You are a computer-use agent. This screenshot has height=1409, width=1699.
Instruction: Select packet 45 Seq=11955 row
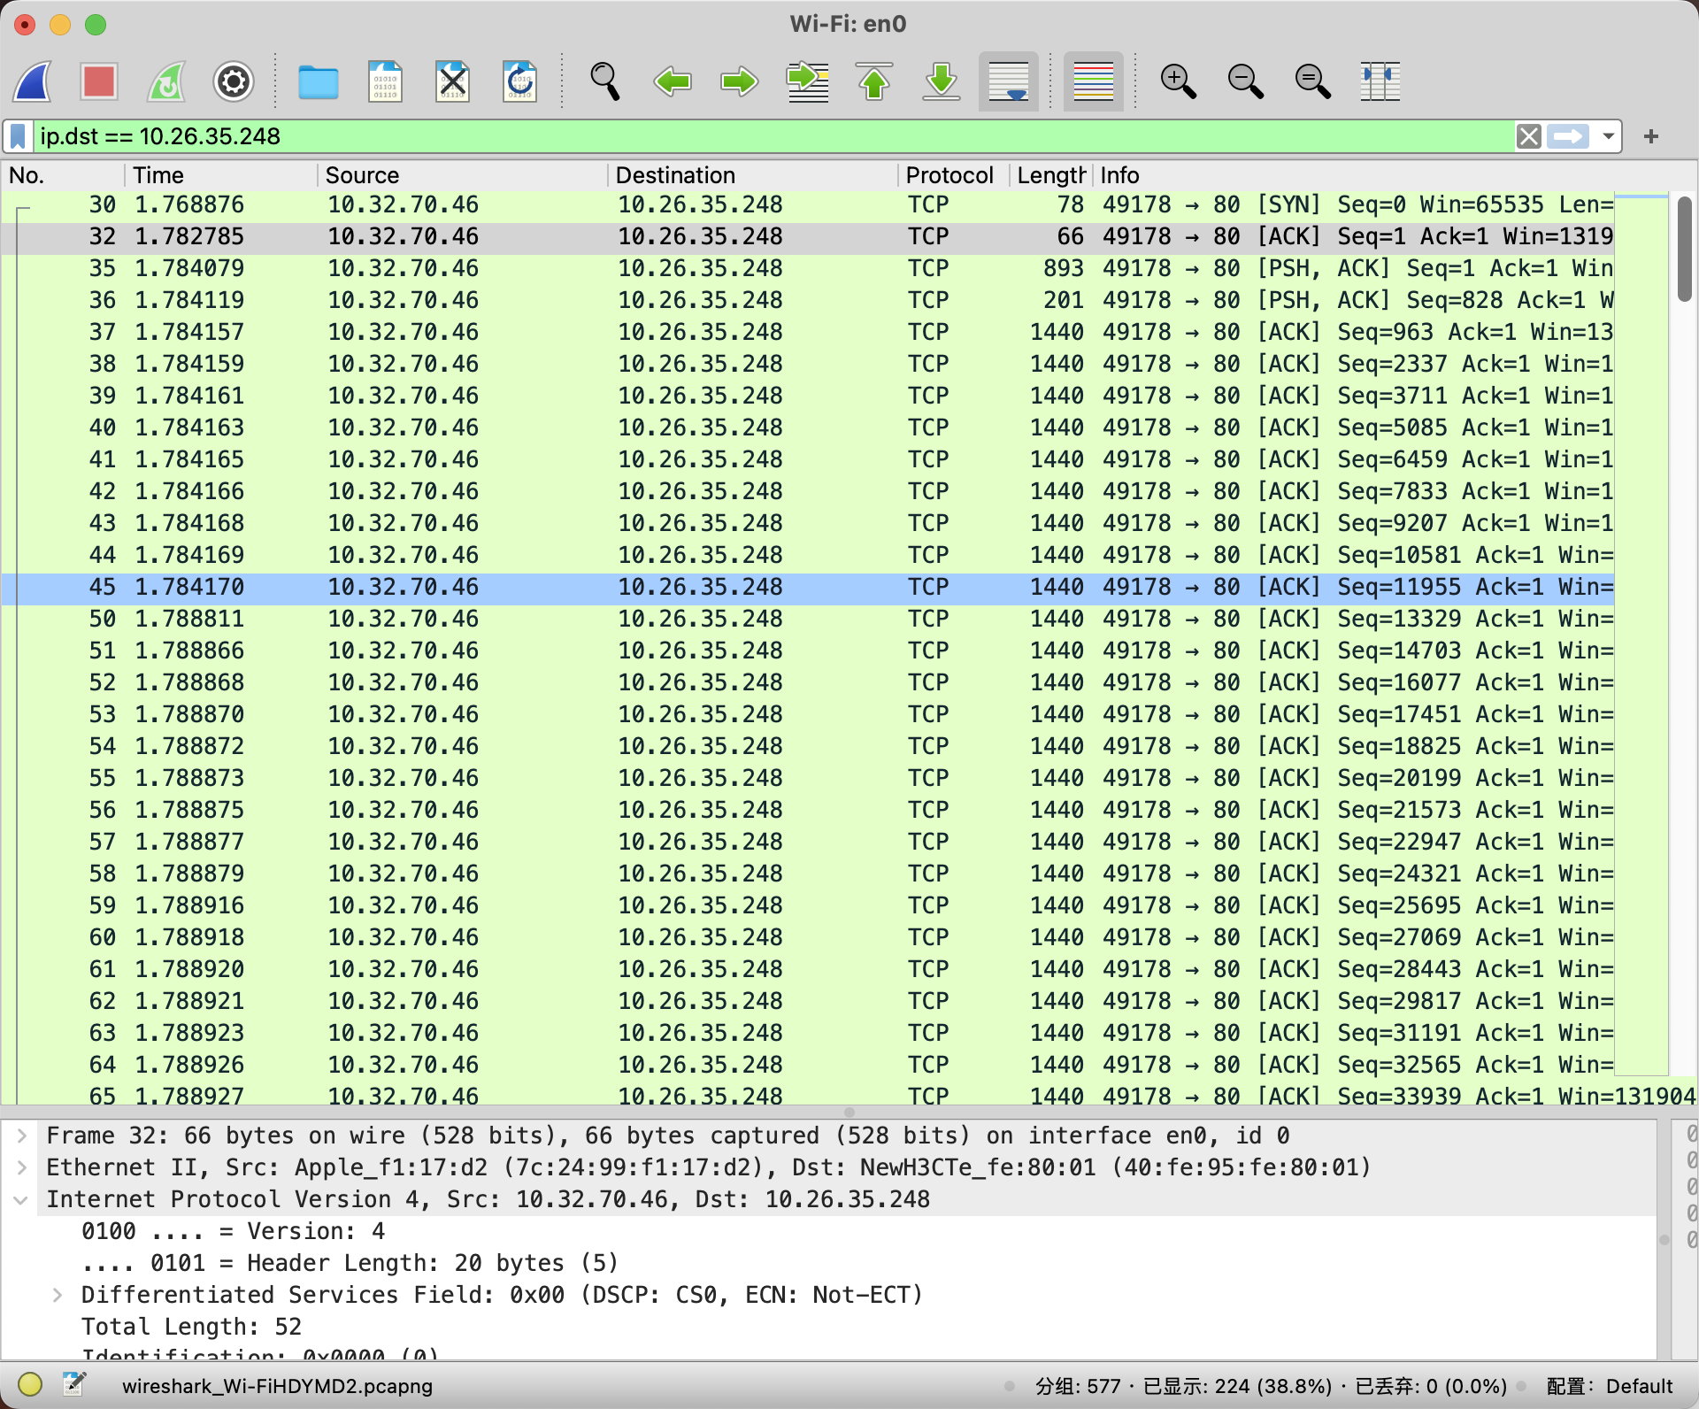[x=807, y=587]
